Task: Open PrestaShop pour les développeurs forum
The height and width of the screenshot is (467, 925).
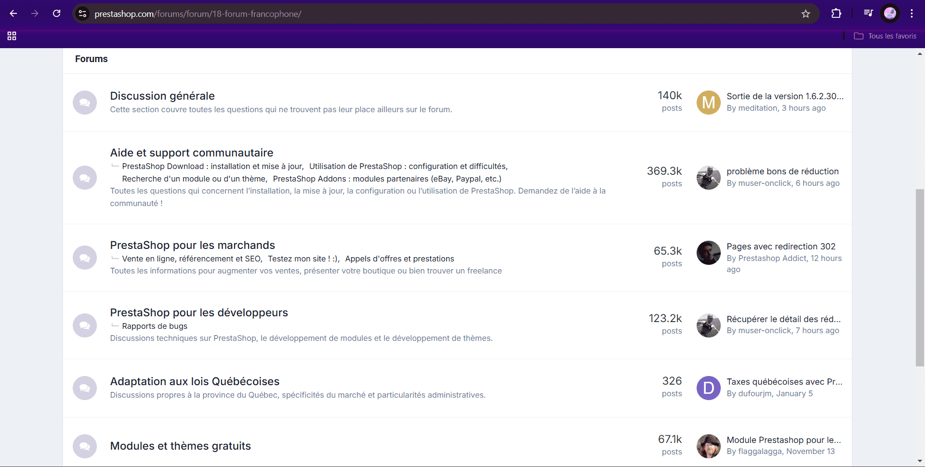Action: (x=199, y=312)
